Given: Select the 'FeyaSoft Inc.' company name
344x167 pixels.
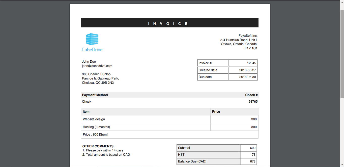Looking at the screenshot, I should click(248, 36).
